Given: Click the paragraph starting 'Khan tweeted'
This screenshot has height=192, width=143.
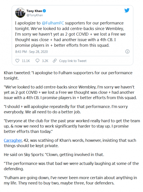Looking at the screenshot, I should 68,76.
